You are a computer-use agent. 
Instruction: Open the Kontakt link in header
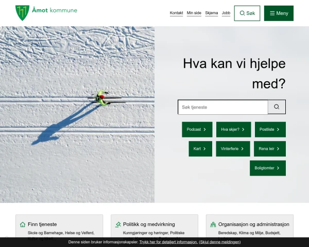(x=176, y=13)
